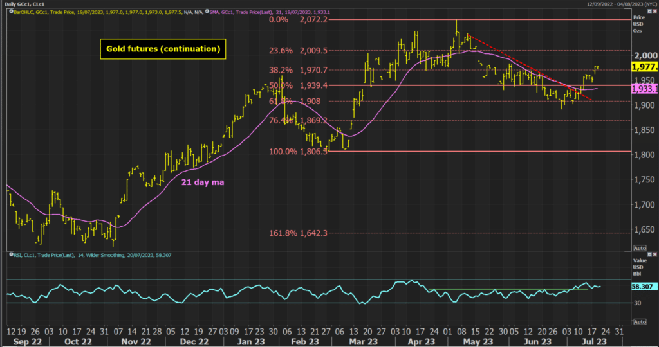Click the 58.307 RSI value tag
The height and width of the screenshot is (347, 659).
644,287
